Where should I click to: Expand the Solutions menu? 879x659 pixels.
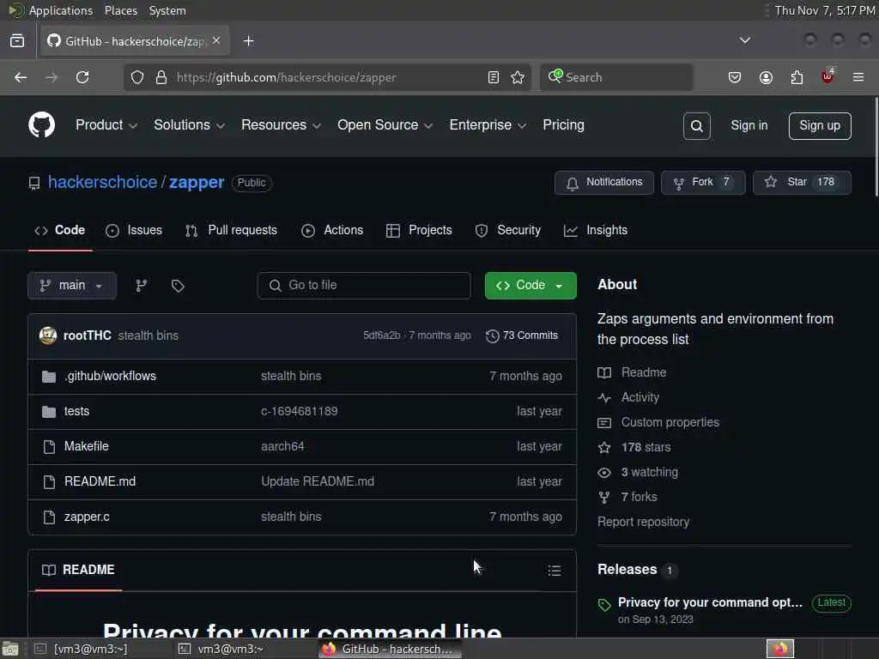tap(189, 125)
